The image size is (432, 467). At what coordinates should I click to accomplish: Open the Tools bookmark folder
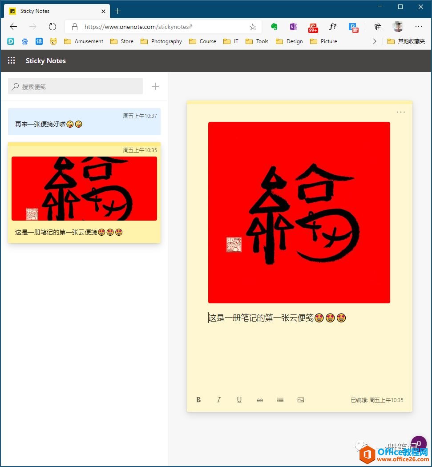tap(257, 41)
